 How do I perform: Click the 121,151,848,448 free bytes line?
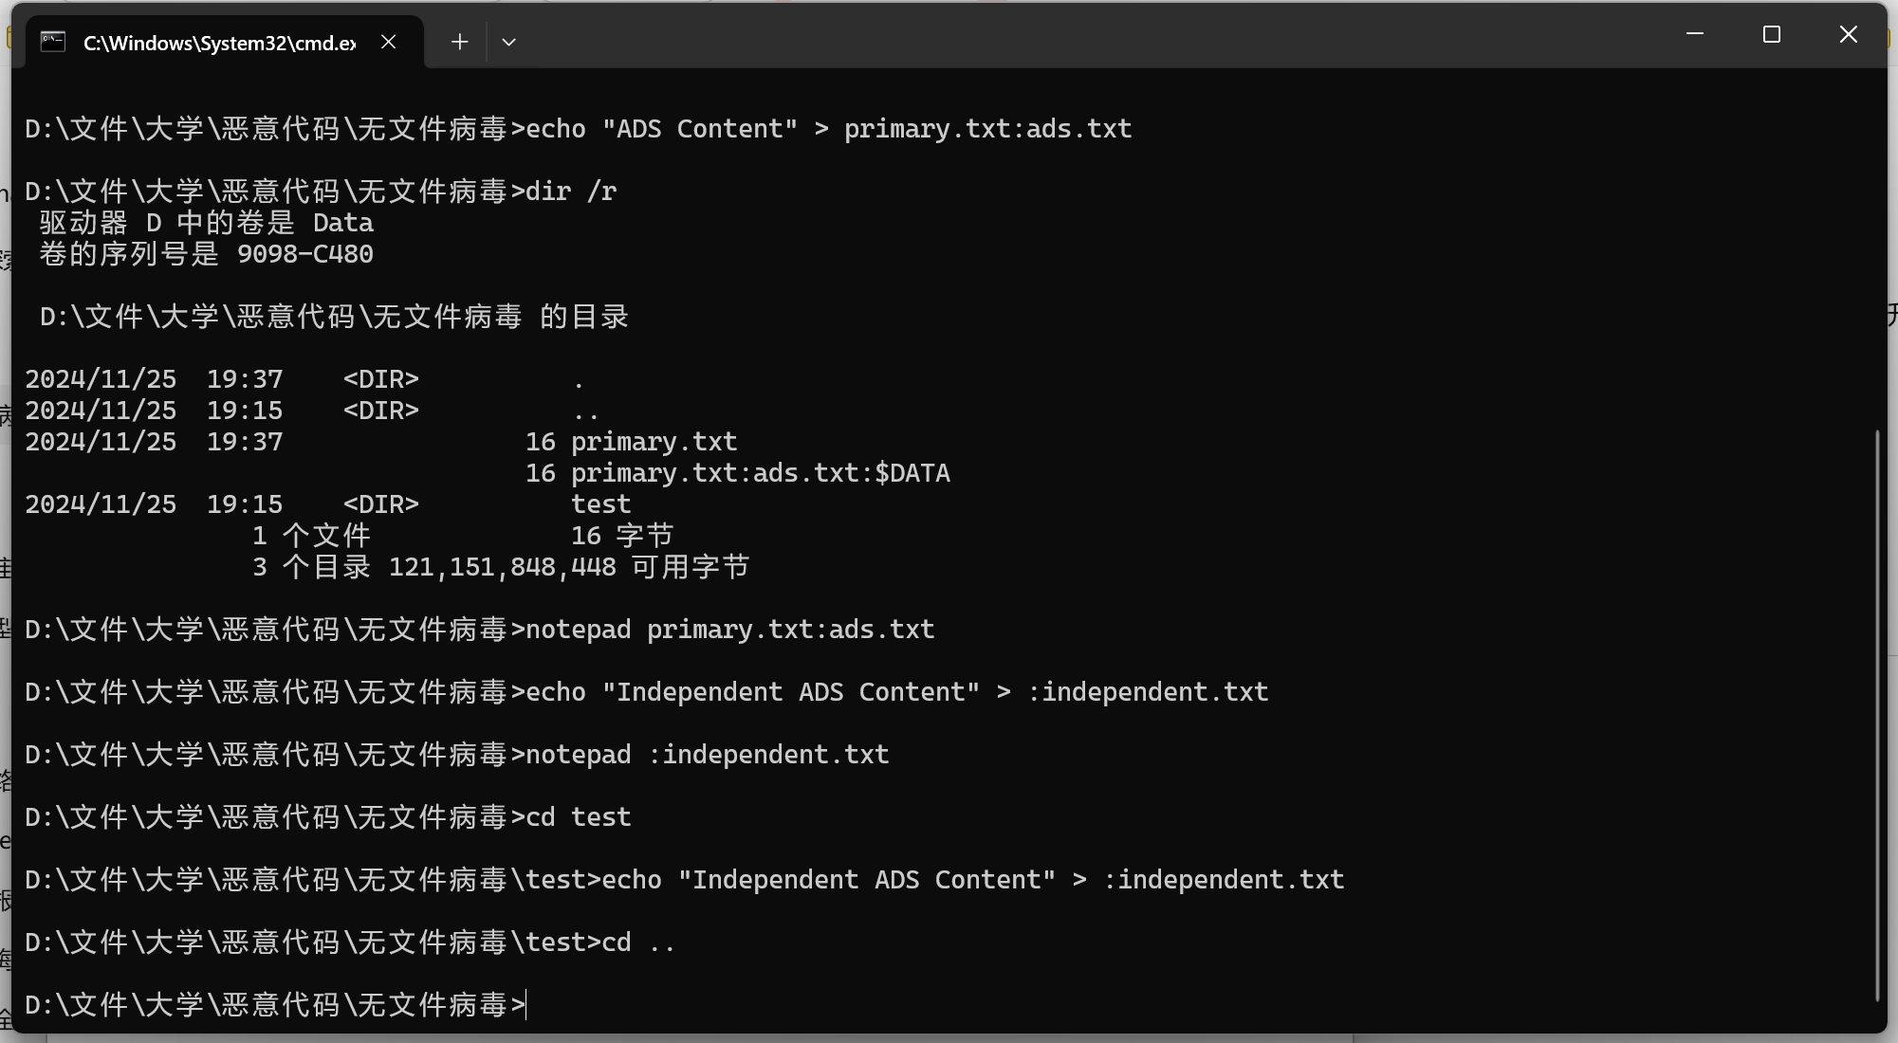point(501,567)
